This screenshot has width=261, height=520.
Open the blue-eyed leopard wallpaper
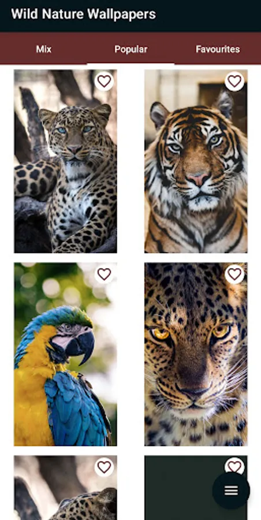65,161
